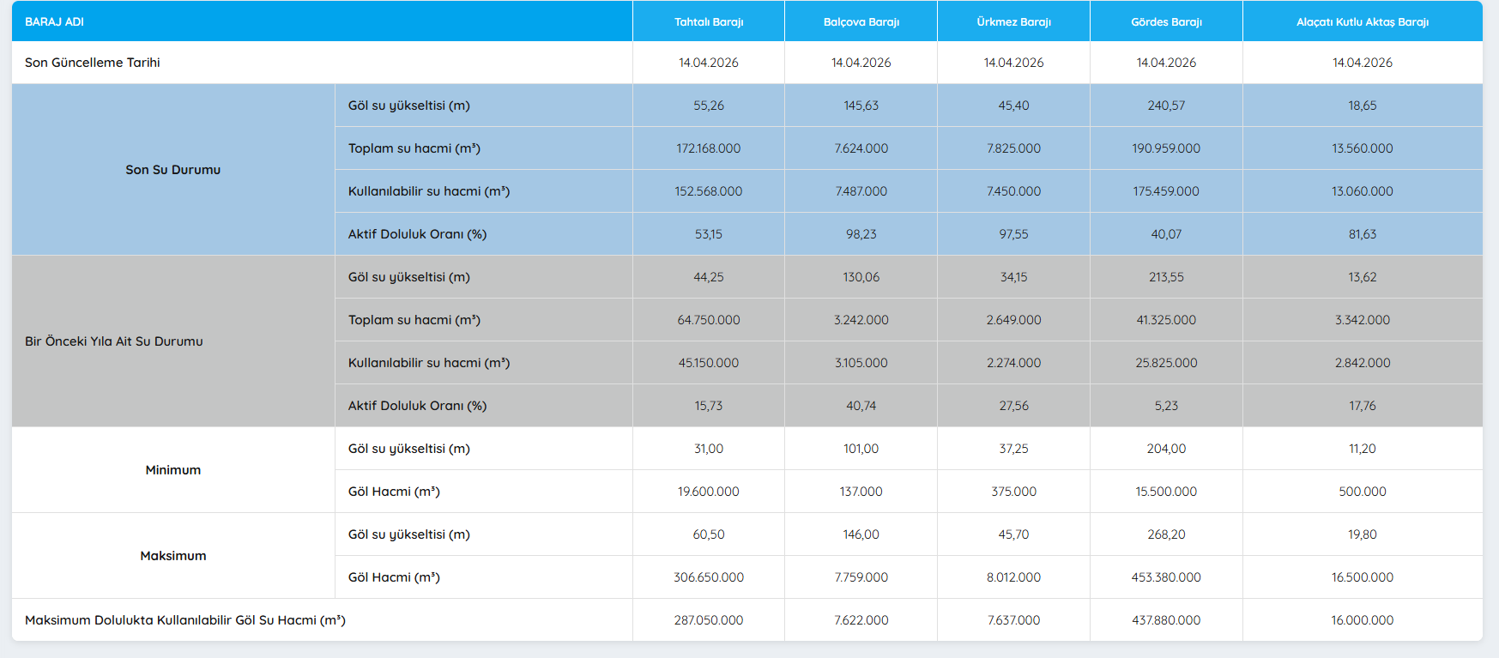Select the Ürkmez lake level value 45,40
1499x658 pixels.
[x=1013, y=106]
